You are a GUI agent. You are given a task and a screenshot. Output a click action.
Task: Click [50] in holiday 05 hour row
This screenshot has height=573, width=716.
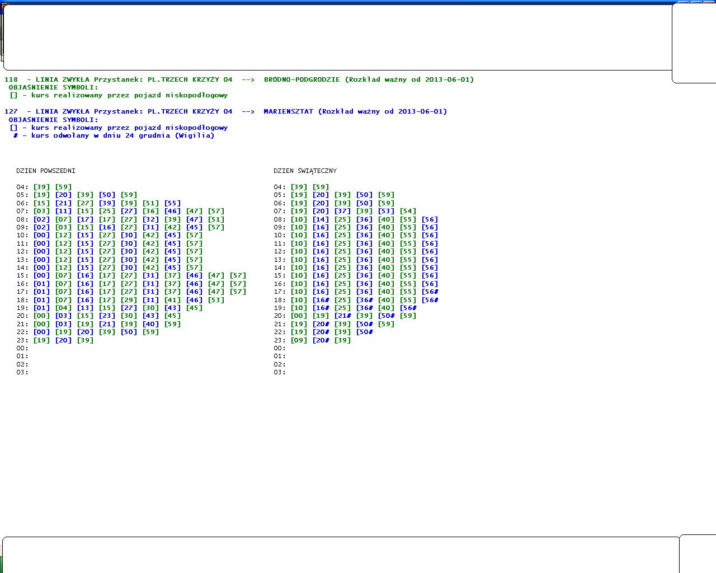[x=365, y=195]
